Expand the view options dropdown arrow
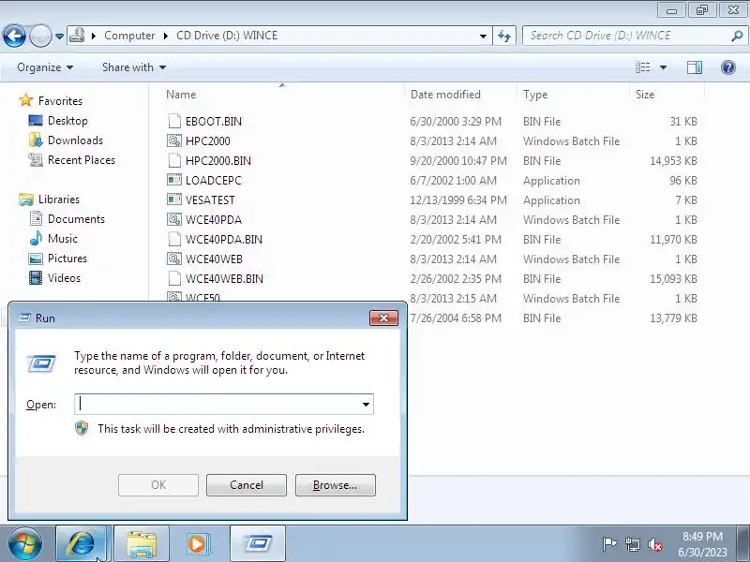 663,67
